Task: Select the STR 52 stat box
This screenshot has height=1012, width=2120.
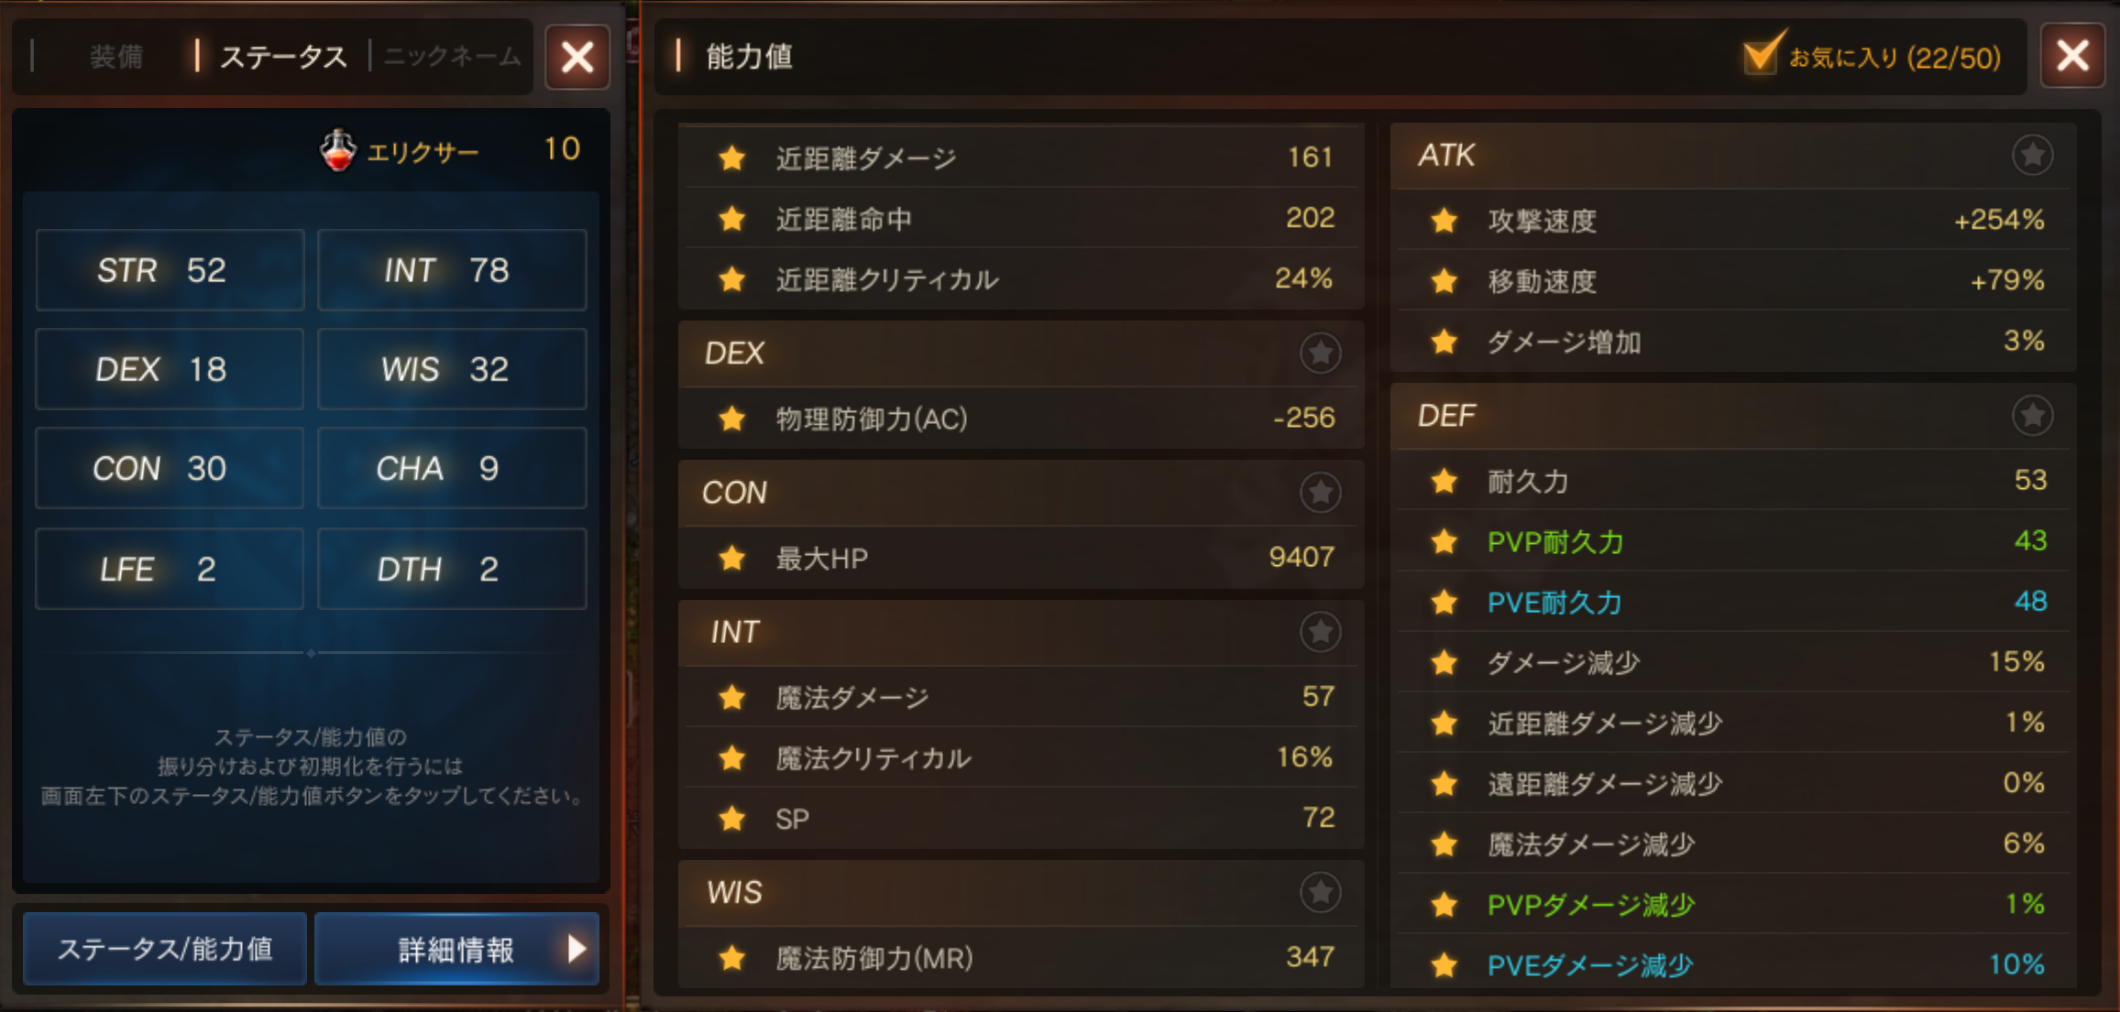Action: 170,270
